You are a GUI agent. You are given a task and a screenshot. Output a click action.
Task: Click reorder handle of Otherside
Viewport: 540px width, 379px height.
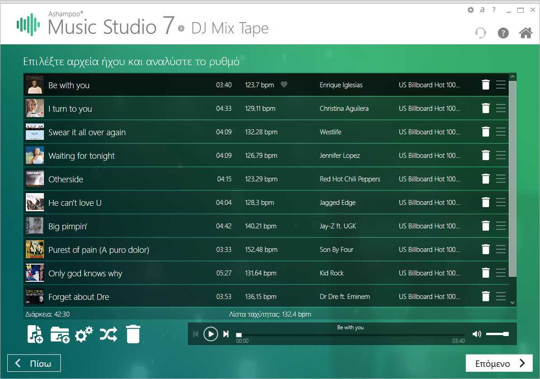coord(501,179)
